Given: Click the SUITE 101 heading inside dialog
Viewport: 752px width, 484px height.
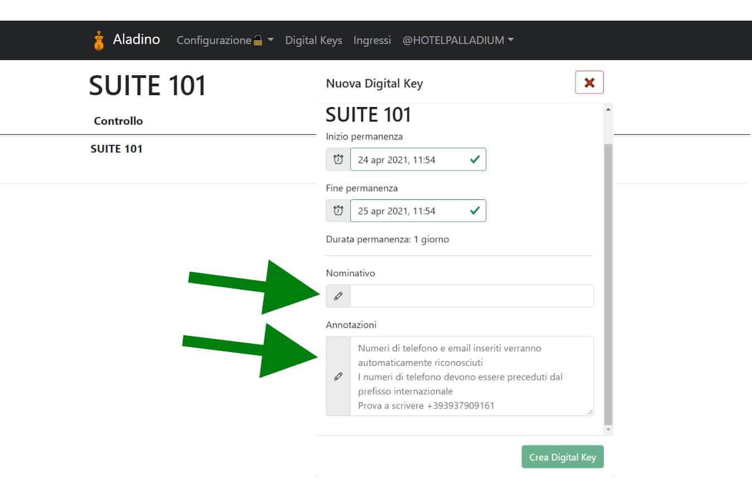Looking at the screenshot, I should [x=368, y=115].
